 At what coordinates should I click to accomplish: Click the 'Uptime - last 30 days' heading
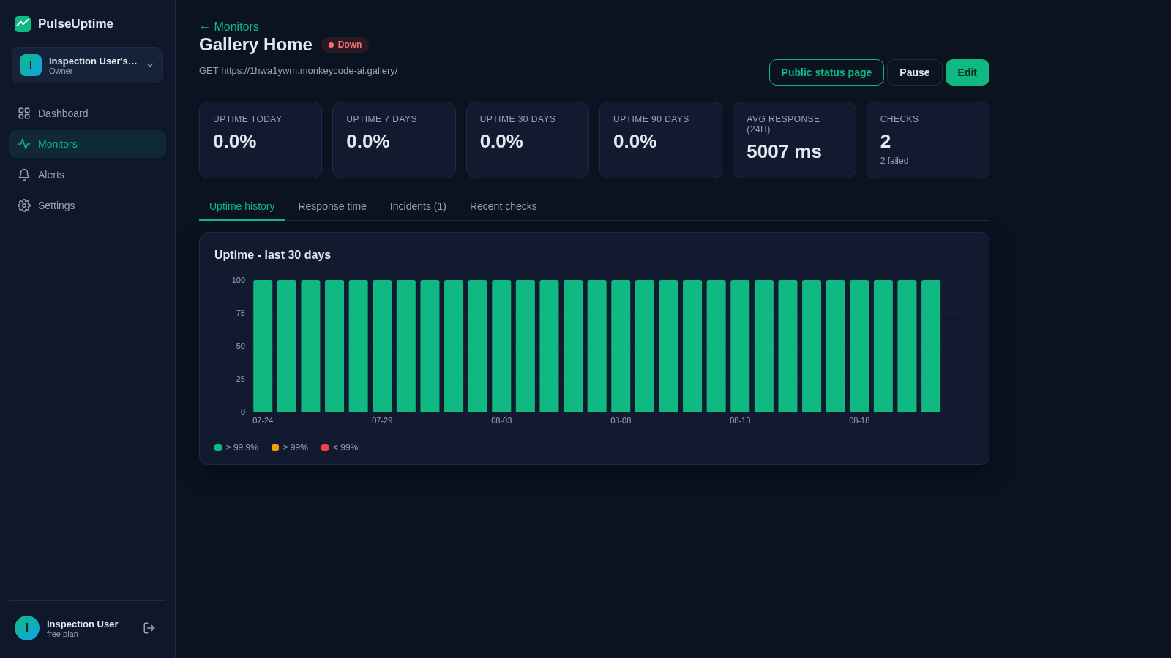[272, 255]
